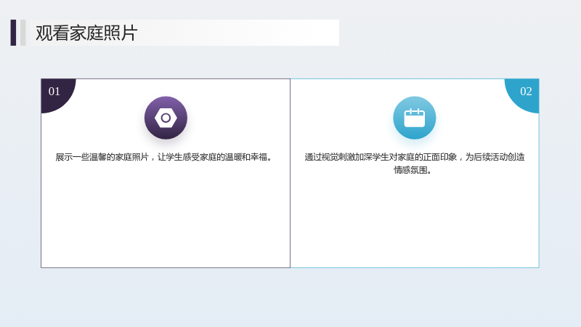Viewport: 581px width, 327px height.
Task: Click the purple hexagon nut icon
Action: coord(166,118)
